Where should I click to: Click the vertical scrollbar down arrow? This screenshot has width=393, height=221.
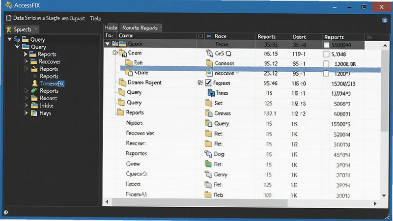click(x=384, y=195)
